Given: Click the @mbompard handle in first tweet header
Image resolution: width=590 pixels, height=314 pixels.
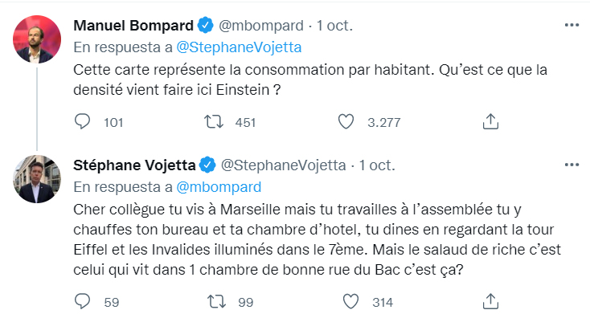Looking at the screenshot, I should pos(261,26).
